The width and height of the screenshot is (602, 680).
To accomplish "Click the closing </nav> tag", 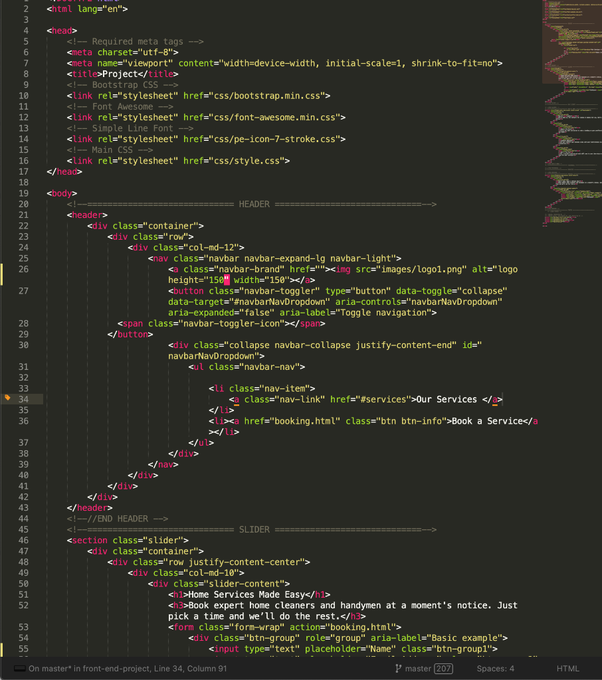I will click(163, 464).
